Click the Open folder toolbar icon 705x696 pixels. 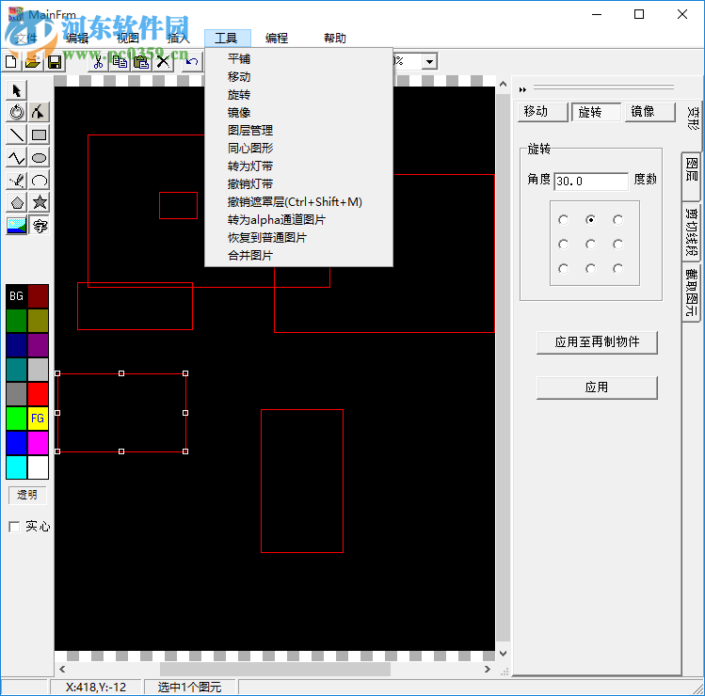(x=33, y=62)
